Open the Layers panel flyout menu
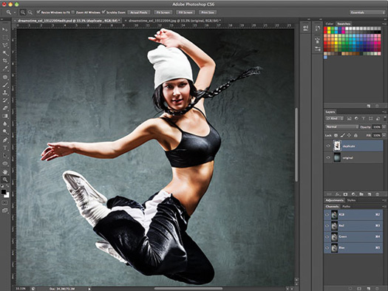388x291 pixels. (384, 112)
